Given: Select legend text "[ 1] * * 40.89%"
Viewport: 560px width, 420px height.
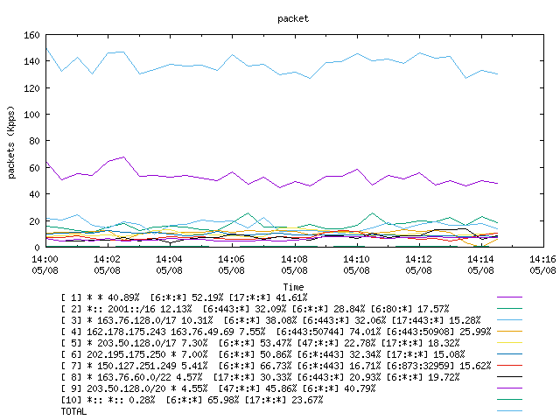Looking at the screenshot, I should click(x=100, y=297).
